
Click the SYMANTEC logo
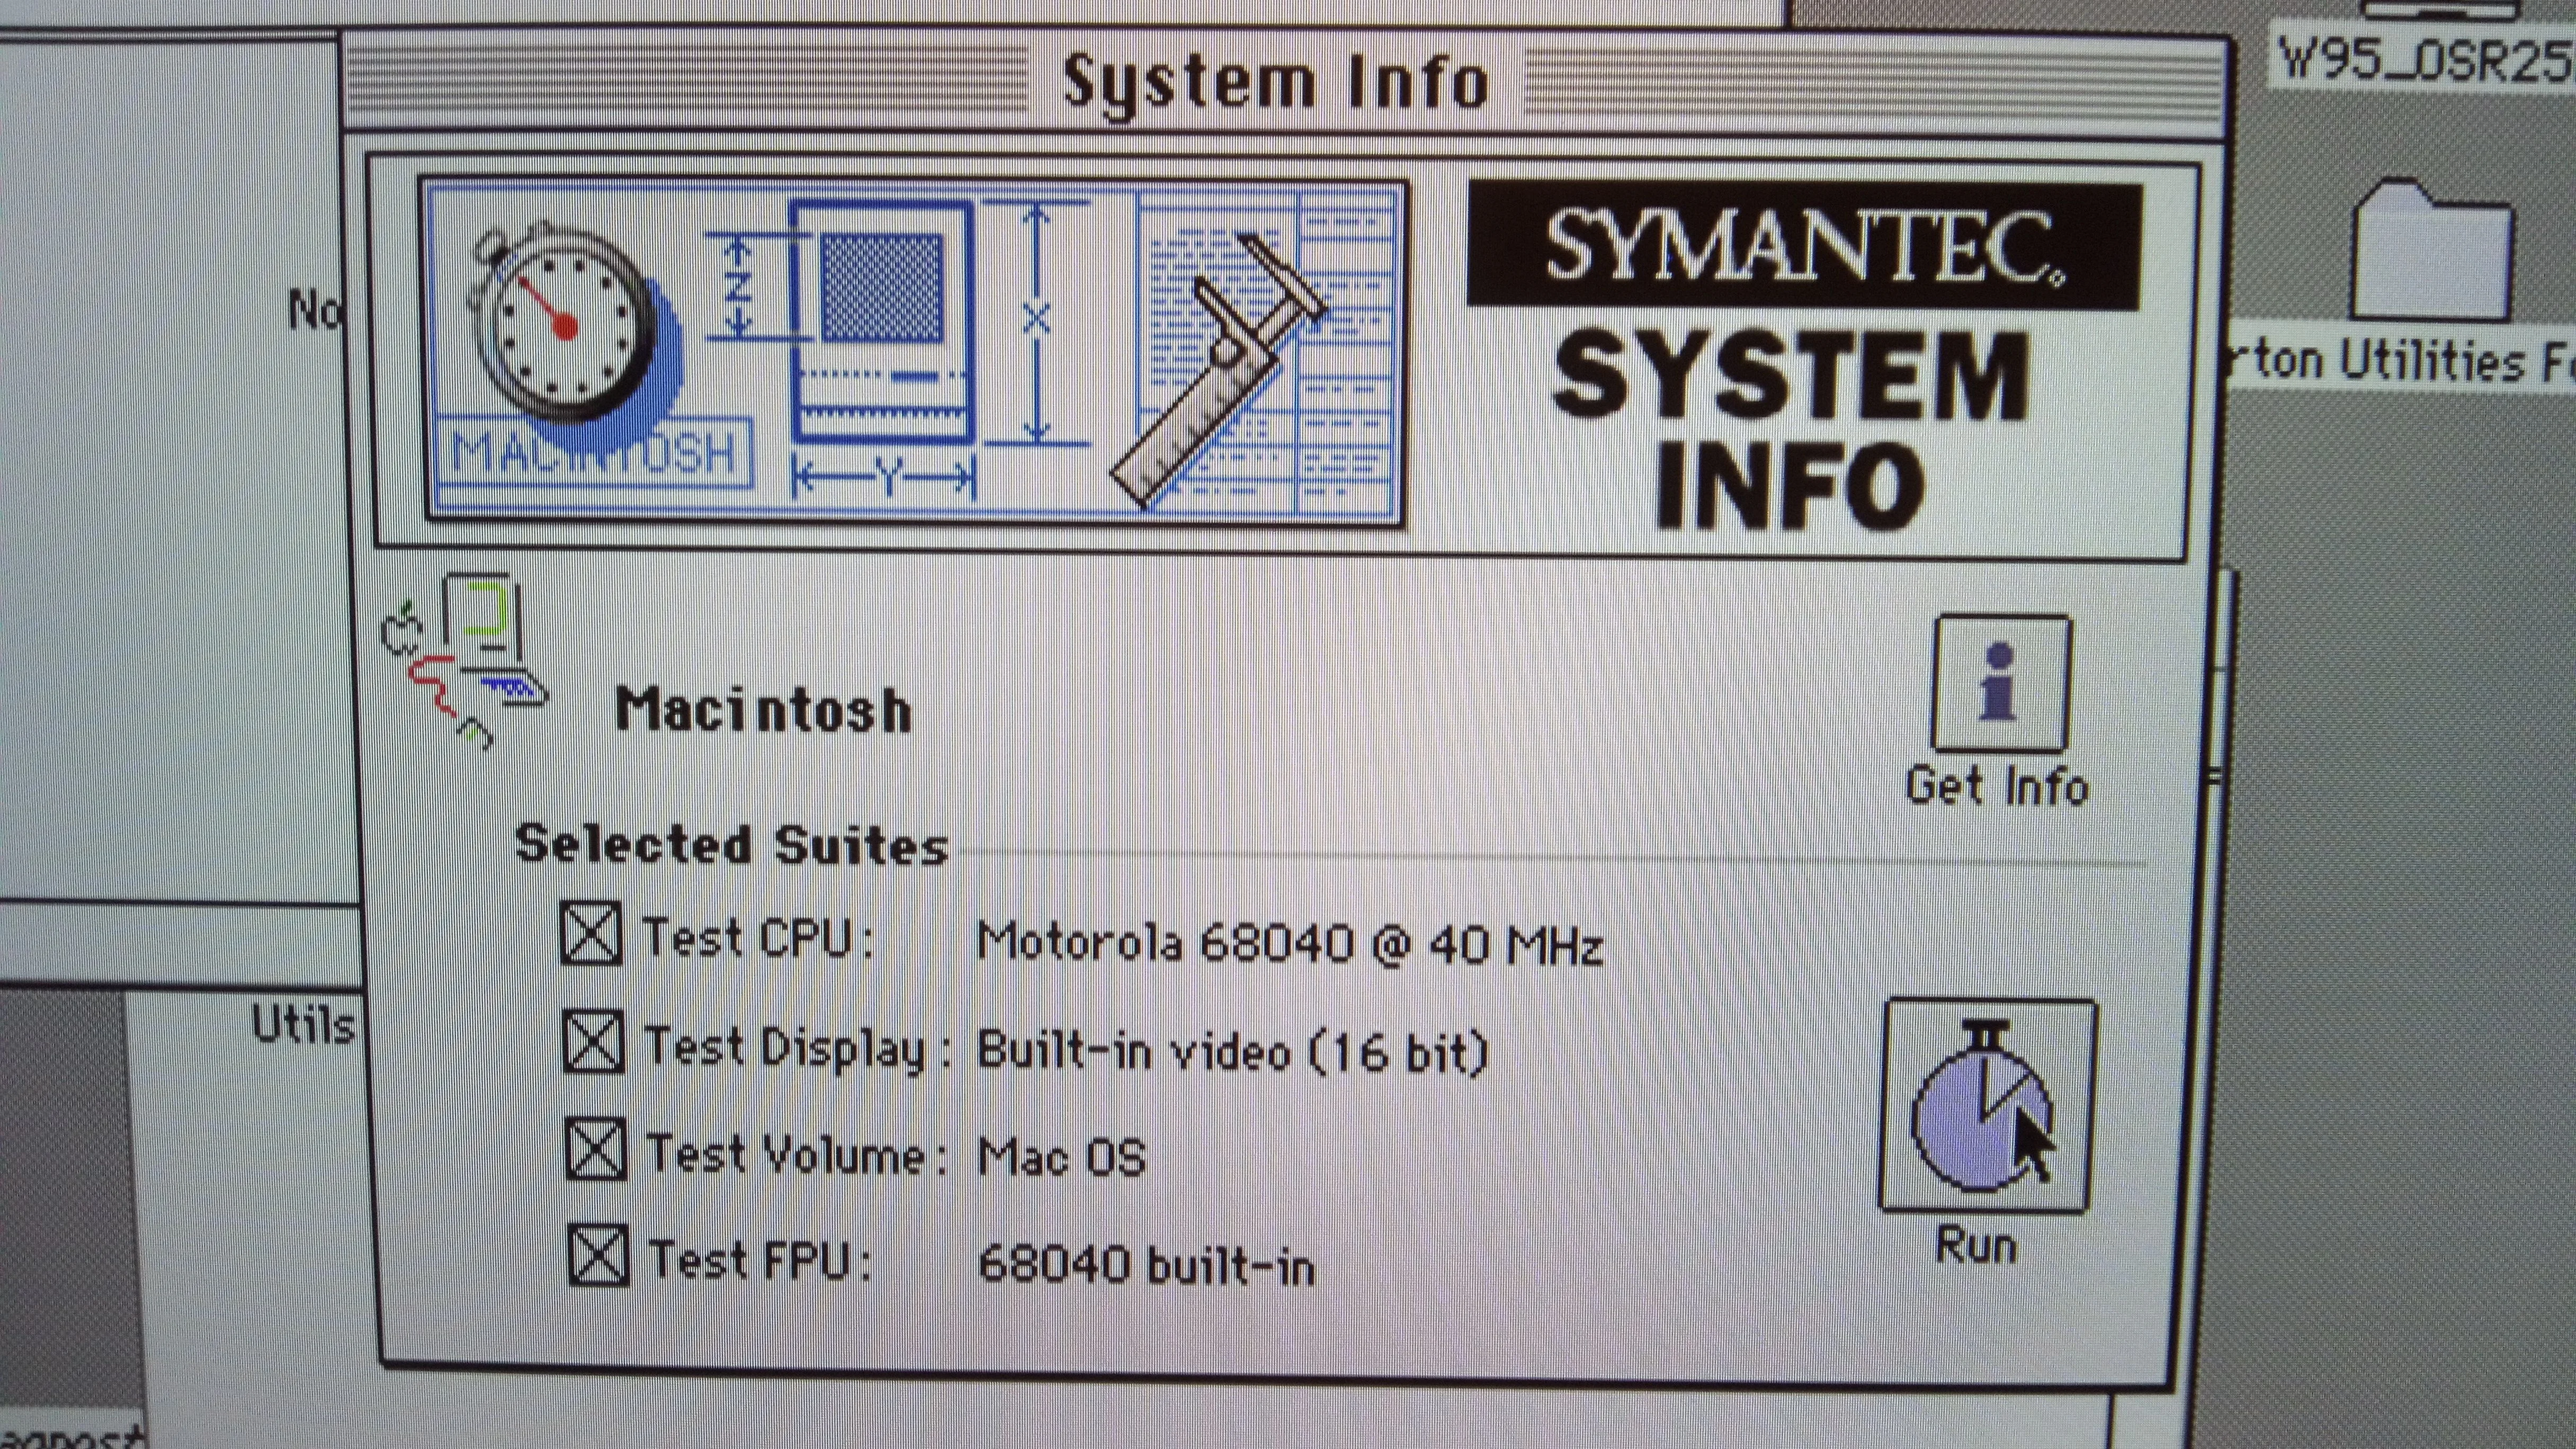pyautogui.click(x=1804, y=245)
